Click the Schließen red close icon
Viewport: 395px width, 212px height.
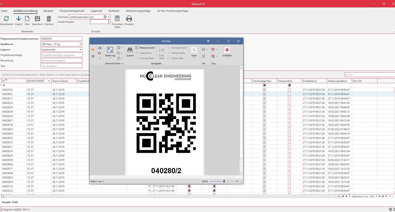pyautogui.click(x=227, y=50)
